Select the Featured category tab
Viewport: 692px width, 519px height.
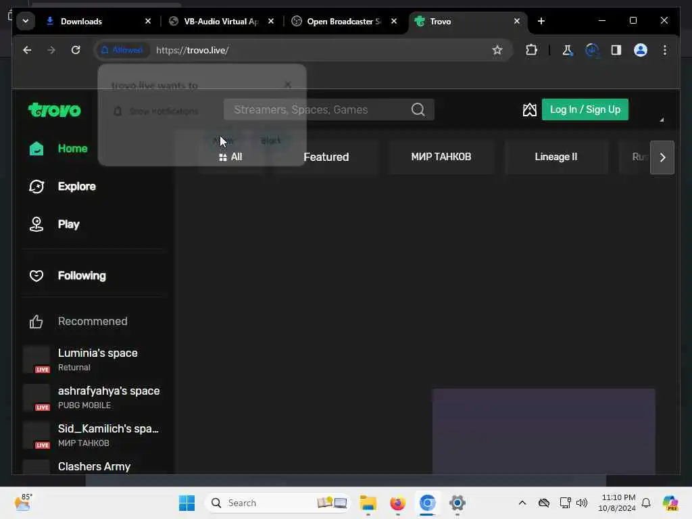click(326, 157)
